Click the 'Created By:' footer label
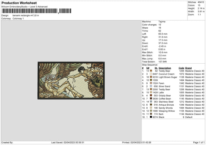The image size is (206, 145). (x=7, y=142)
